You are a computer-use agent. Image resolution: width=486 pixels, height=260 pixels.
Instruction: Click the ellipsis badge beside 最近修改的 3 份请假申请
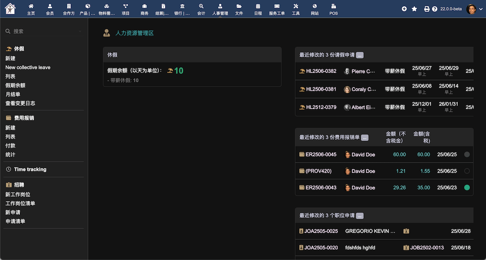click(360, 55)
